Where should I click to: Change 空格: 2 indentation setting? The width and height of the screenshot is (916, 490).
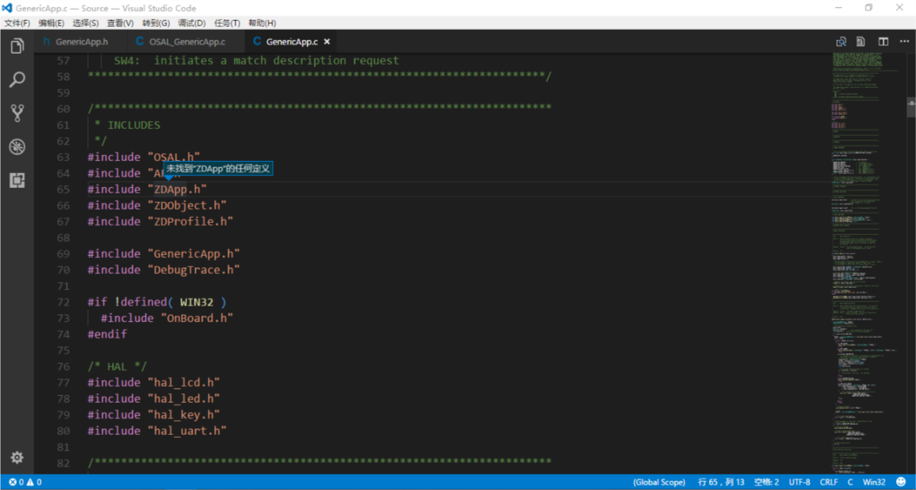pos(766,481)
